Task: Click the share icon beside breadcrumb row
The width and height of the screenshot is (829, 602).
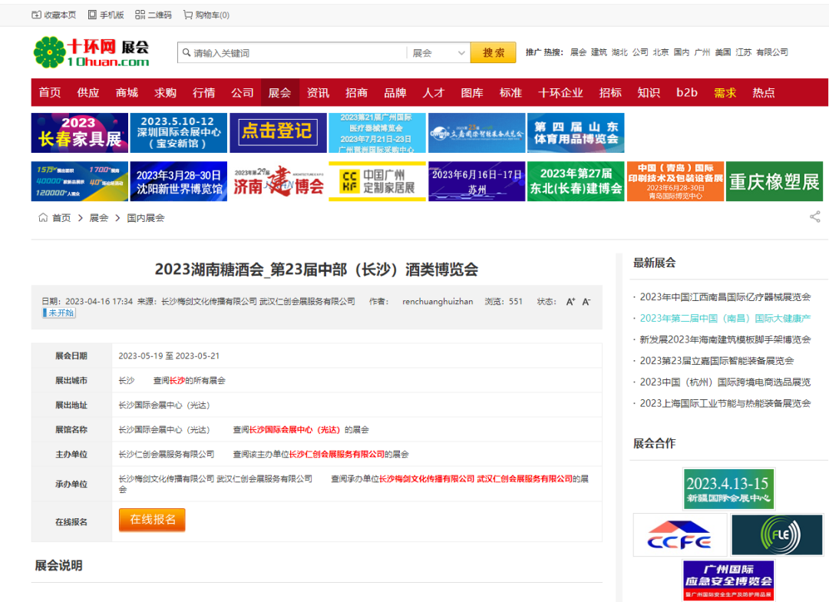Action: tap(814, 217)
